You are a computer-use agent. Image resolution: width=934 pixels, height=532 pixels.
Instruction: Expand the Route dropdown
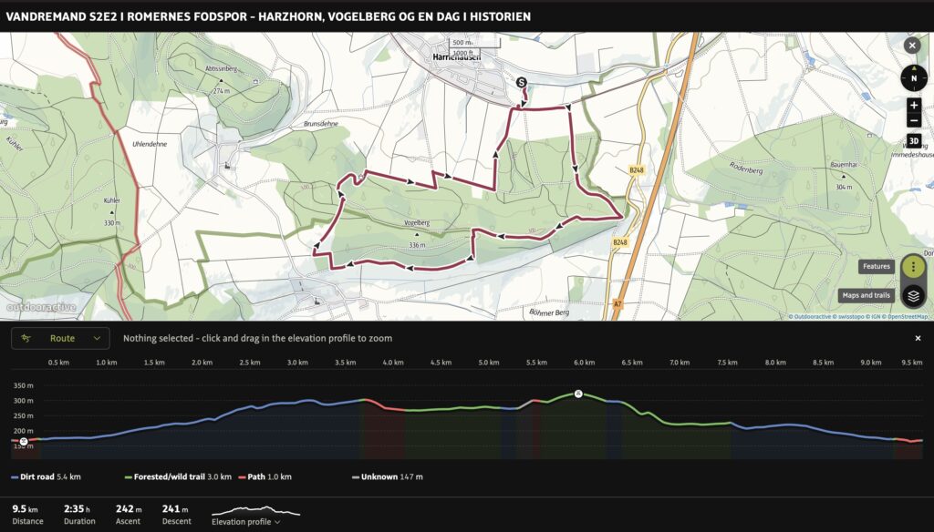click(x=60, y=338)
